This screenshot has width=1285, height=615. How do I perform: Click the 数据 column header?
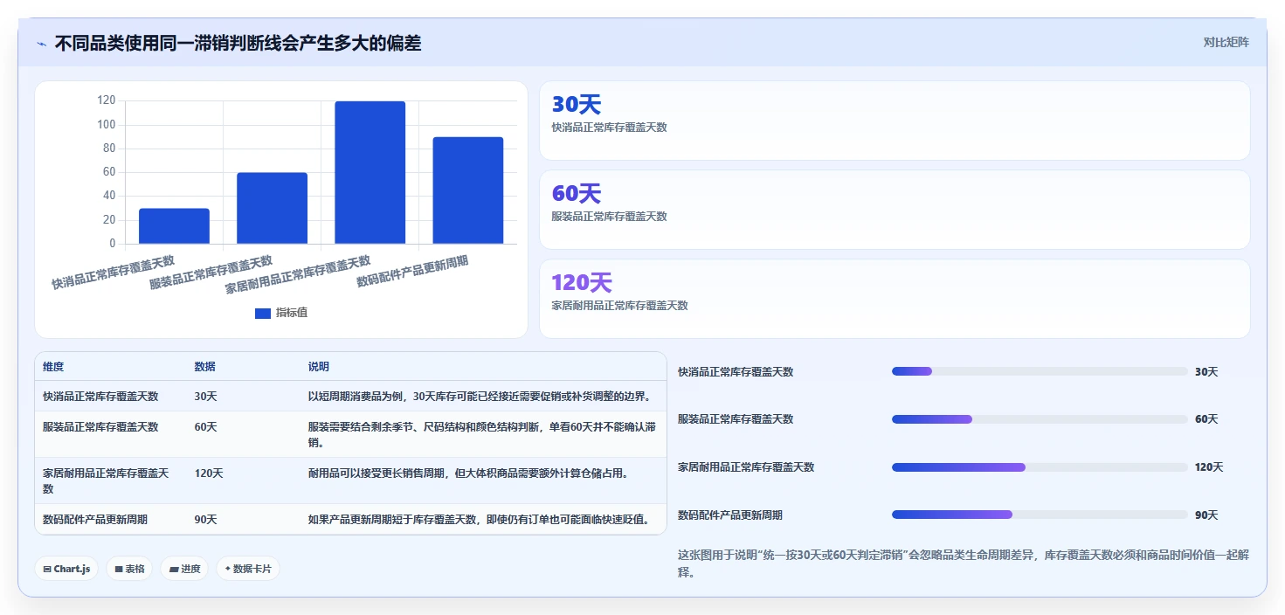pyautogui.click(x=204, y=367)
